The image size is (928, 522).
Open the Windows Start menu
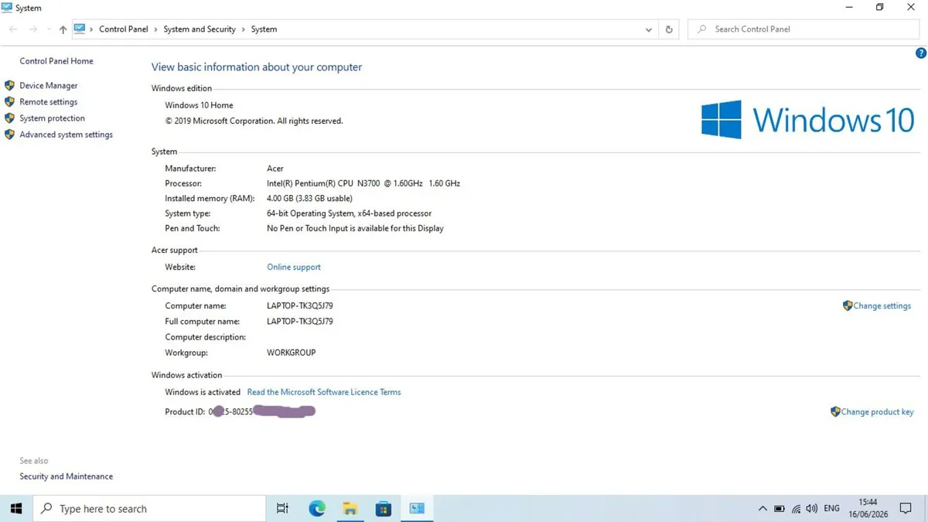pyautogui.click(x=16, y=508)
